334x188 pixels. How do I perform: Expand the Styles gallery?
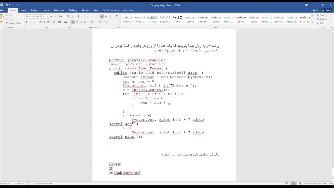tap(312, 23)
